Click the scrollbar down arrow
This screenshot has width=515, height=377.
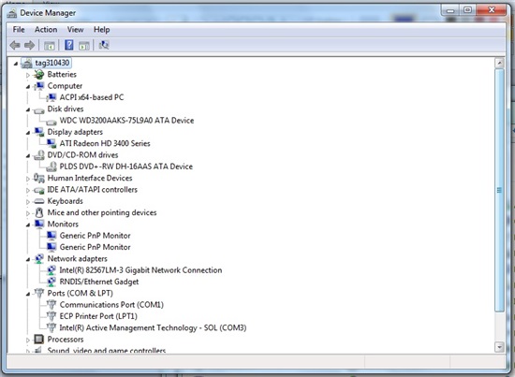click(499, 347)
